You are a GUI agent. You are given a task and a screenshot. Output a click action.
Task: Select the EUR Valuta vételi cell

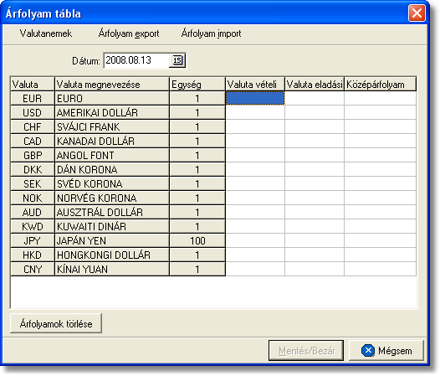[255, 98]
